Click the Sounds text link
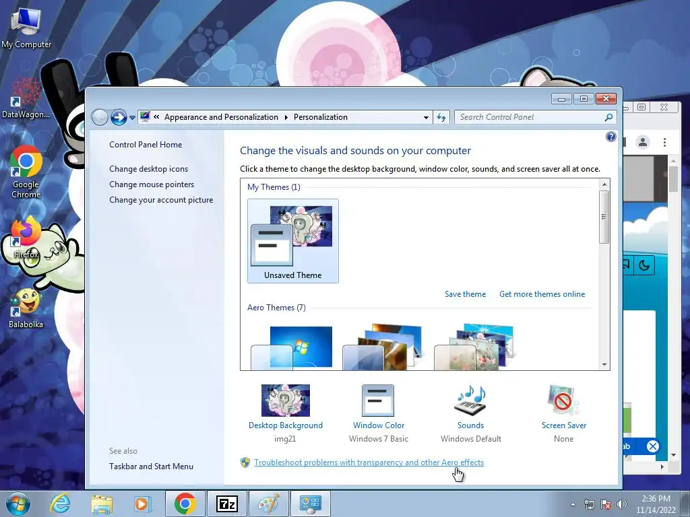The width and height of the screenshot is (690, 517). pos(470,425)
